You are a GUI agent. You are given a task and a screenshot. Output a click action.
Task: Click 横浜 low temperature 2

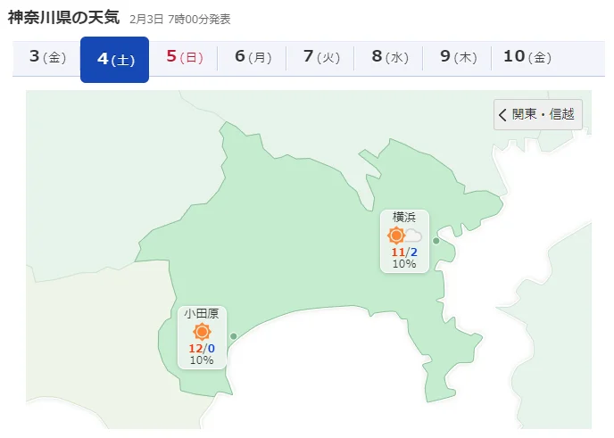point(414,252)
